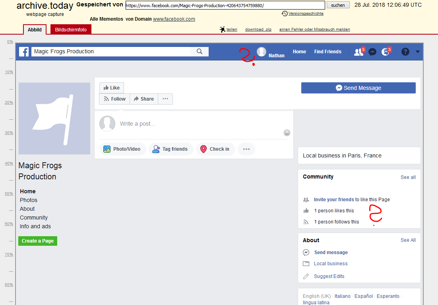This screenshot has height=305, width=438.
Task: Select the Abbild tab
Action: point(35,30)
